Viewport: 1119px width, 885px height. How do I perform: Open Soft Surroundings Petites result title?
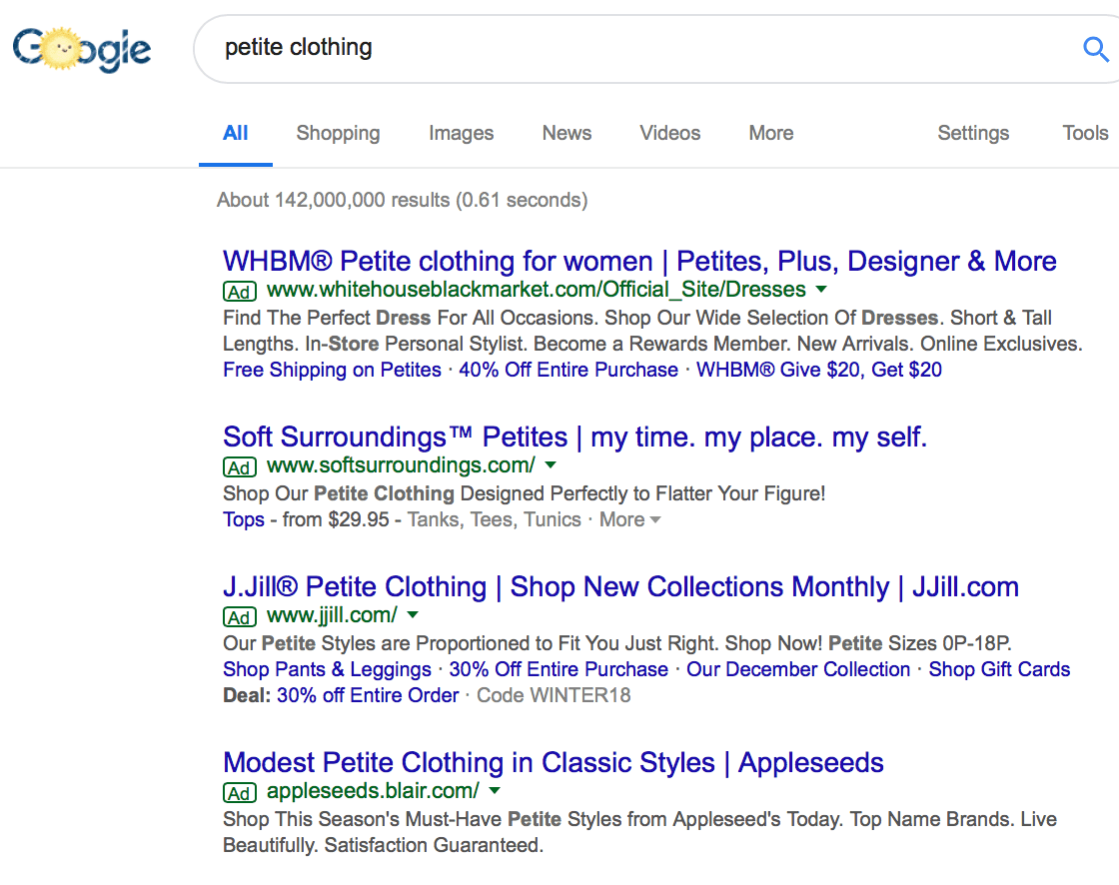(574, 437)
